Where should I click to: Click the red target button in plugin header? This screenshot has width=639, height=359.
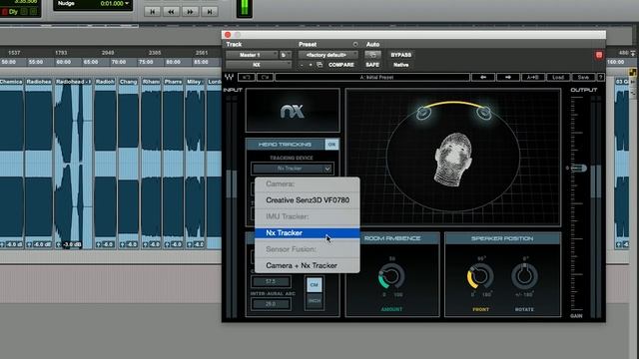(x=599, y=55)
